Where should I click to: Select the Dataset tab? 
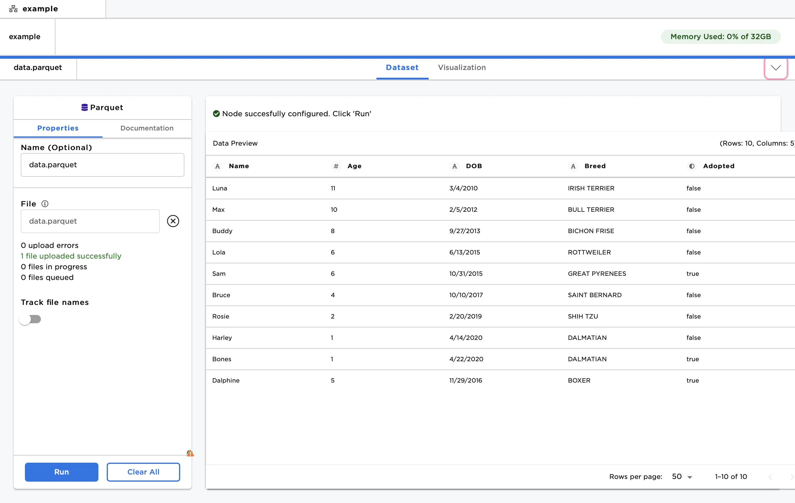pos(402,67)
